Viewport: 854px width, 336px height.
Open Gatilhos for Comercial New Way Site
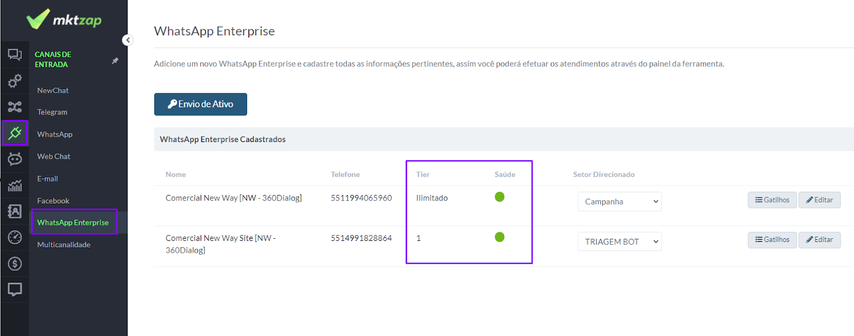click(772, 240)
